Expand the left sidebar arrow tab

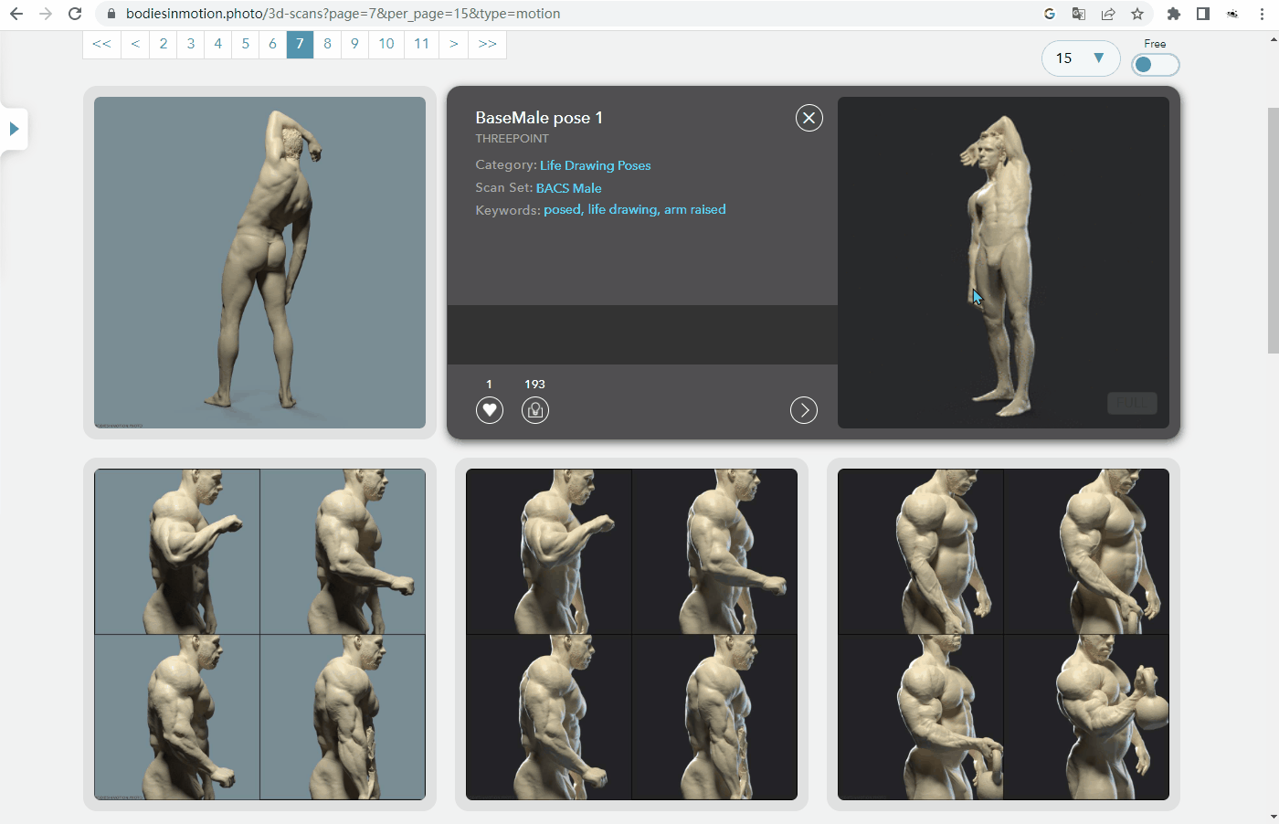14,129
